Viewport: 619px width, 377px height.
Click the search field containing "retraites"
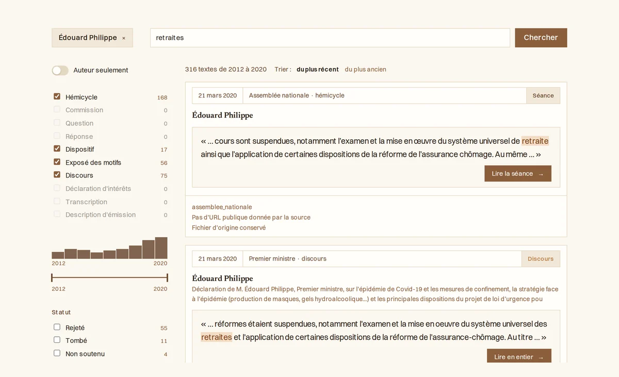click(330, 38)
